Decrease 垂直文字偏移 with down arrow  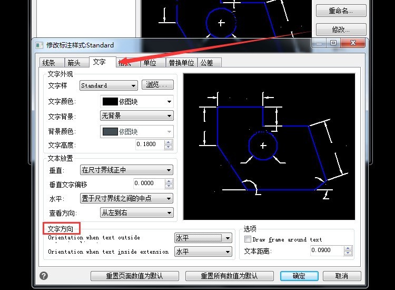pos(169,186)
